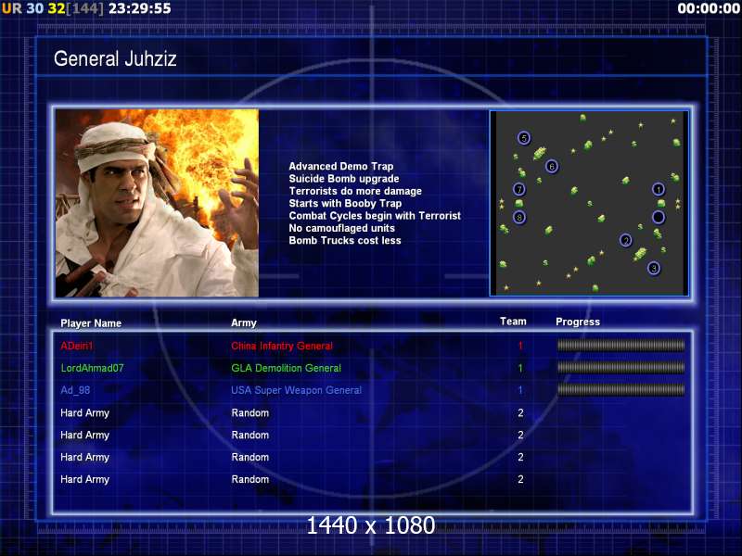
Task: Click LordAhmad07's loading progress bar
Action: click(620, 367)
